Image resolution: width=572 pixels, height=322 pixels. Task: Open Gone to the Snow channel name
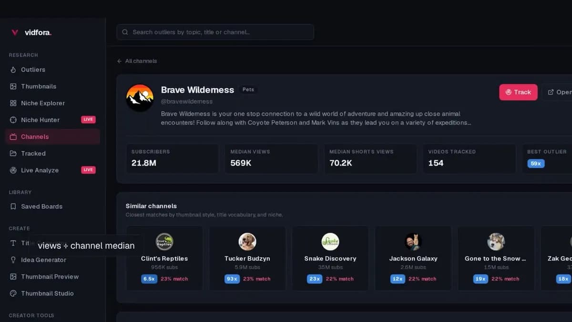coord(496,259)
